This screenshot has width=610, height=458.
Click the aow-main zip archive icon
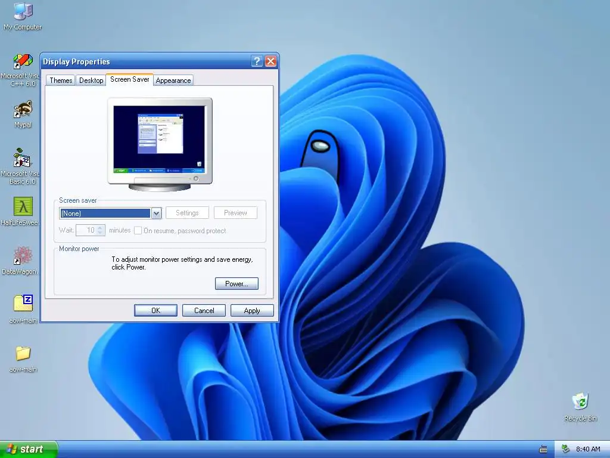pyautogui.click(x=23, y=310)
